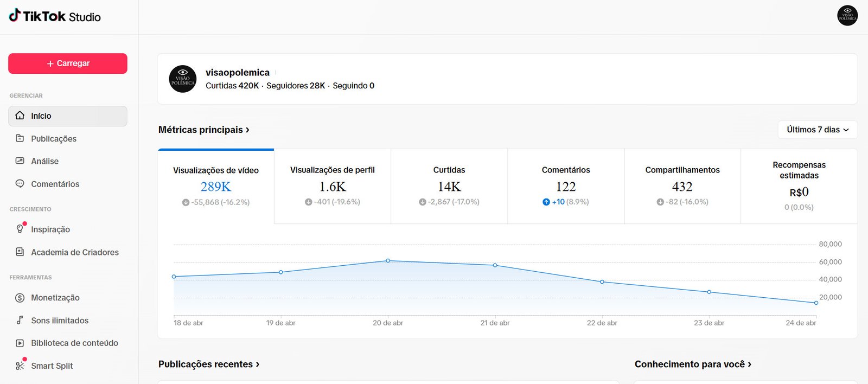Select the Visualizações de vídeo metric tab
The height and width of the screenshot is (384, 868).
click(216, 186)
